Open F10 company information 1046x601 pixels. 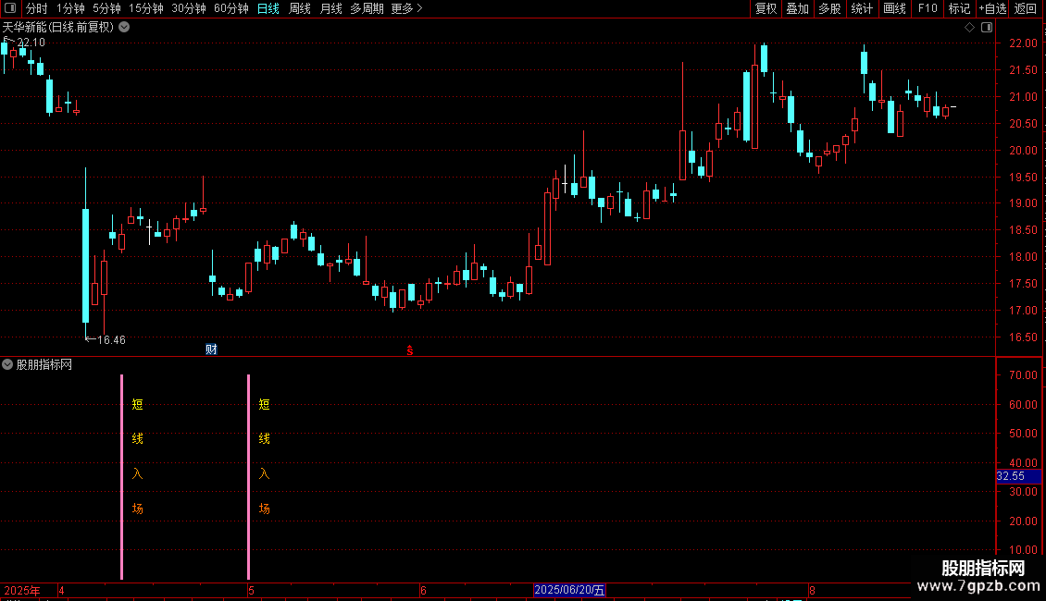point(928,8)
